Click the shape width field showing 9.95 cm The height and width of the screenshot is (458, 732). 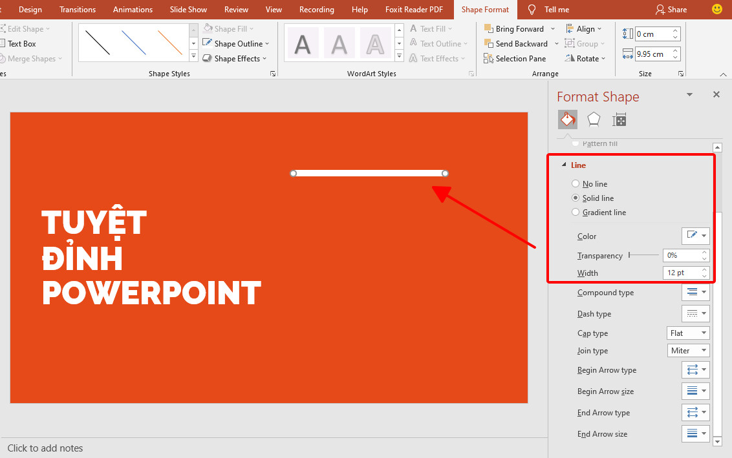[x=653, y=54]
